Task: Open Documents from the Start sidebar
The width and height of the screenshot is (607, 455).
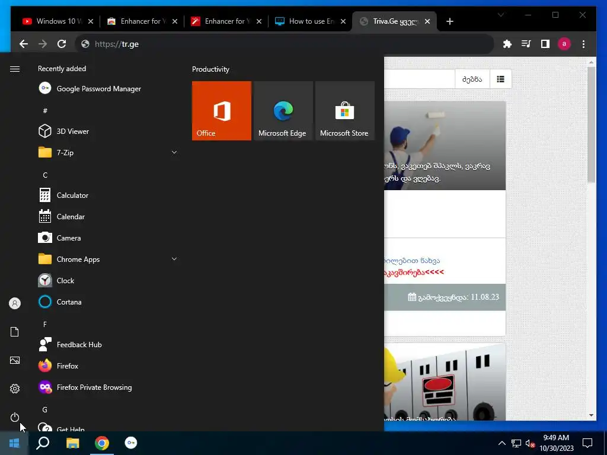Action: (x=15, y=332)
